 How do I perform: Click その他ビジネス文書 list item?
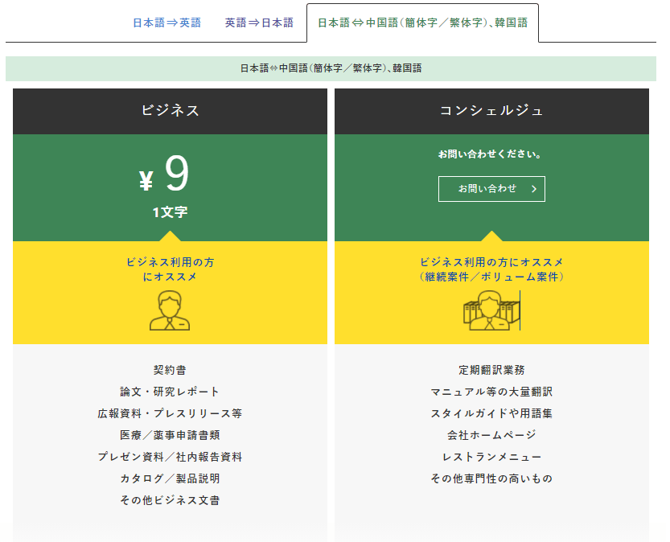point(170,500)
